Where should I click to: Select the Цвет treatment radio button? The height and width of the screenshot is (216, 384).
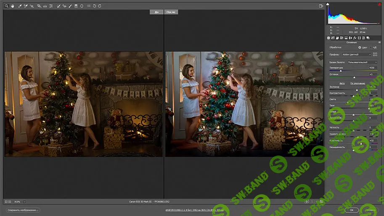(360, 47)
